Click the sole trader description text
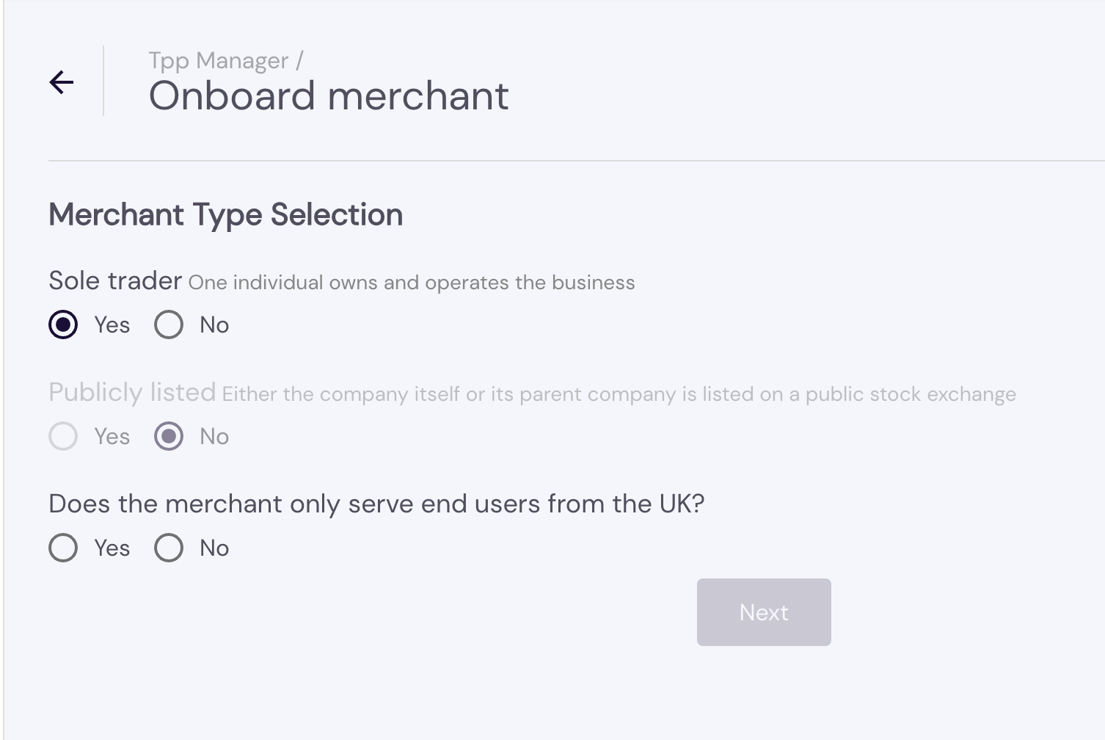This screenshot has height=740, width=1105. point(411,282)
